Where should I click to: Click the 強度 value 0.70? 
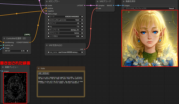[x=23, y=51]
